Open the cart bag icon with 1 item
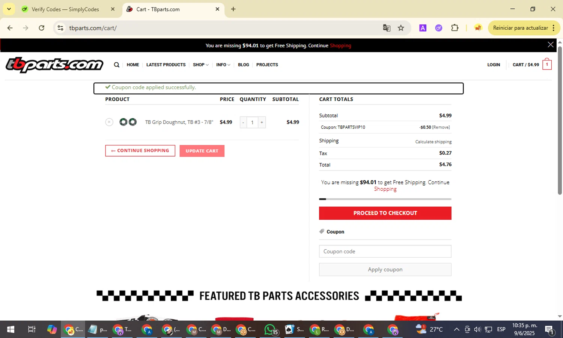The height and width of the screenshot is (338, 563). click(547, 64)
